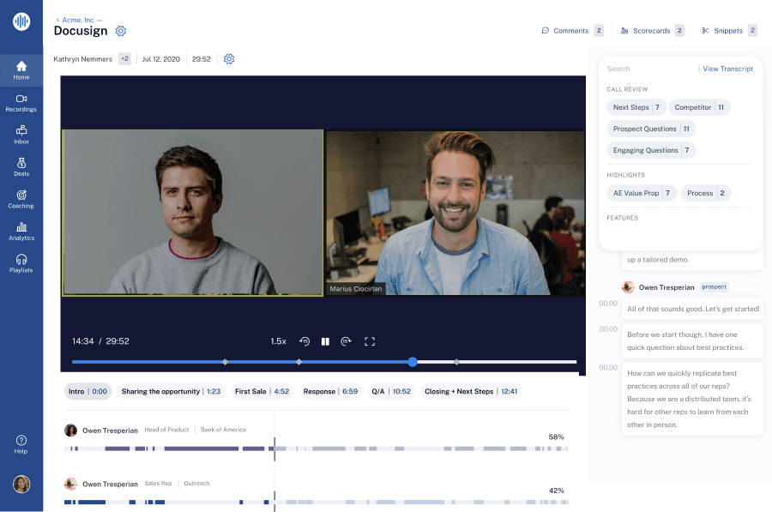The height and width of the screenshot is (512, 772).
Task: Open the Coaching section
Action: [x=21, y=199]
